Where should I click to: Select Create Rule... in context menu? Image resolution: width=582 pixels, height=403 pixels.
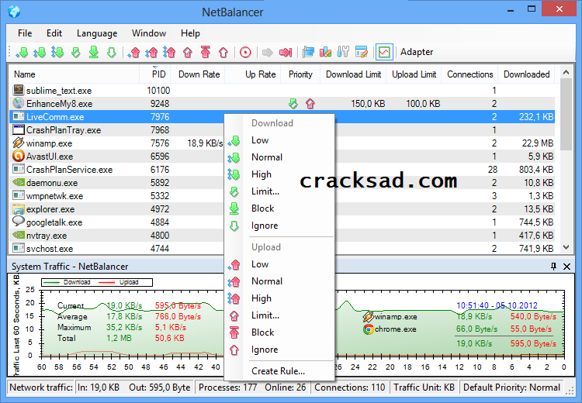point(279,371)
